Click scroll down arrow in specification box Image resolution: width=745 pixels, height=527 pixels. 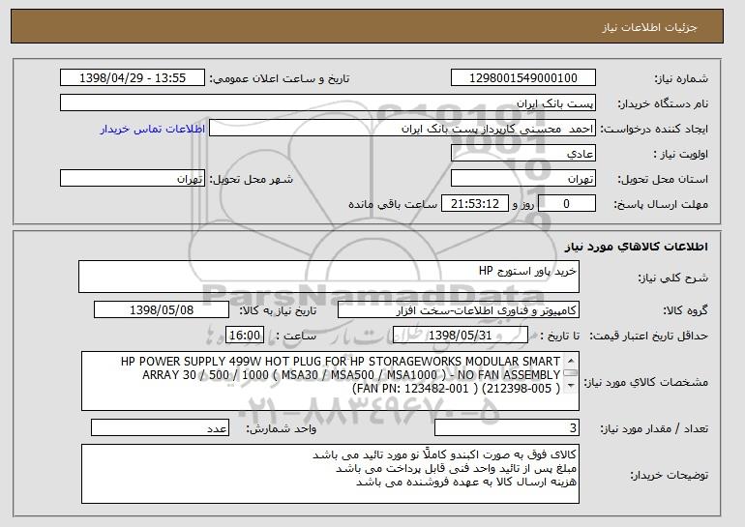pos(570,386)
